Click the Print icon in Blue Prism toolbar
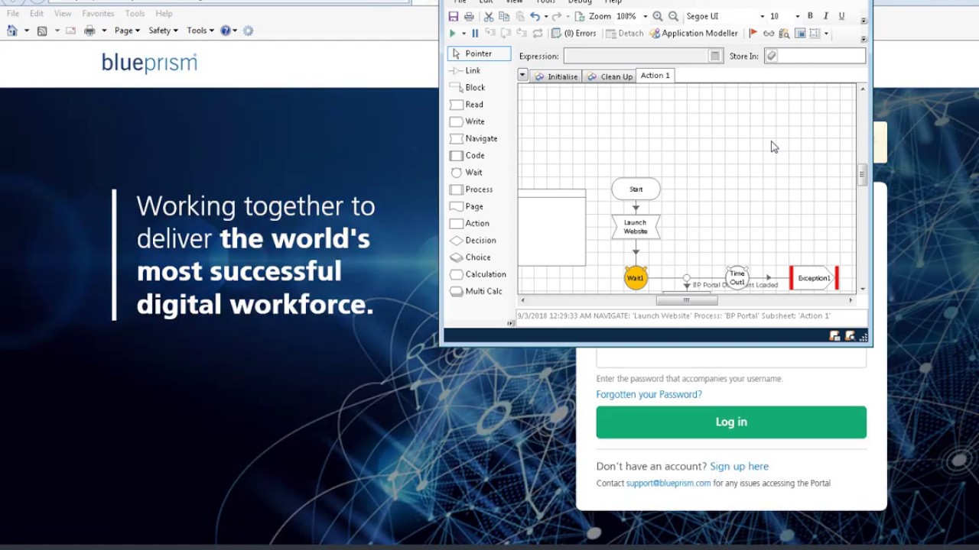The width and height of the screenshot is (979, 550). 469,16
